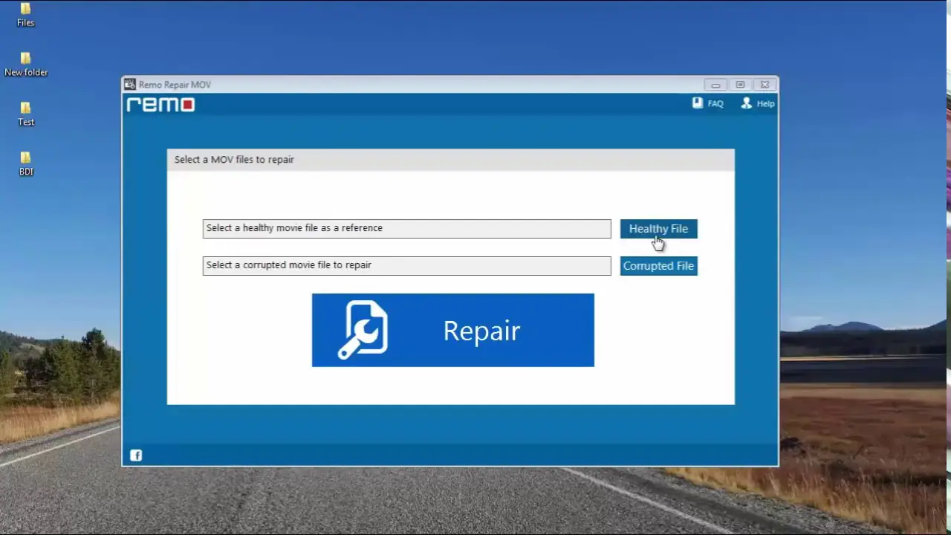Click the Facebook icon in Remo footer

pyautogui.click(x=136, y=455)
